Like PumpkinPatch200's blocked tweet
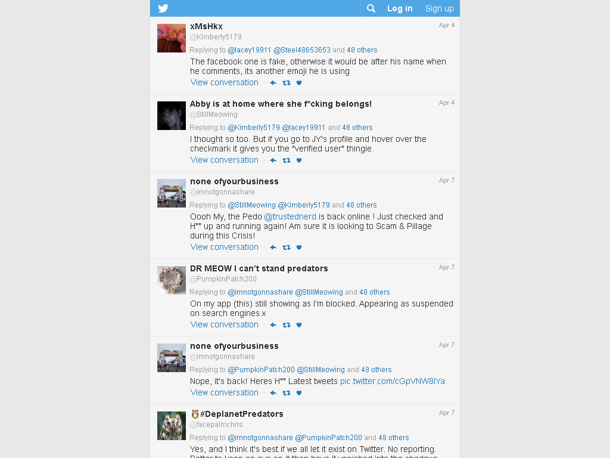Image resolution: width=610 pixels, height=458 pixels. tap(299, 325)
